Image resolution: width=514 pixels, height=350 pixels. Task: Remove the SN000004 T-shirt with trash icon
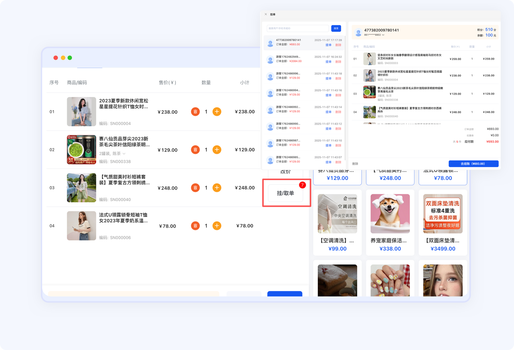coord(195,112)
